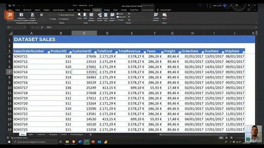Click the horizontal scrollbar below the sheet
The height and width of the screenshot is (148, 264).
(193, 134)
